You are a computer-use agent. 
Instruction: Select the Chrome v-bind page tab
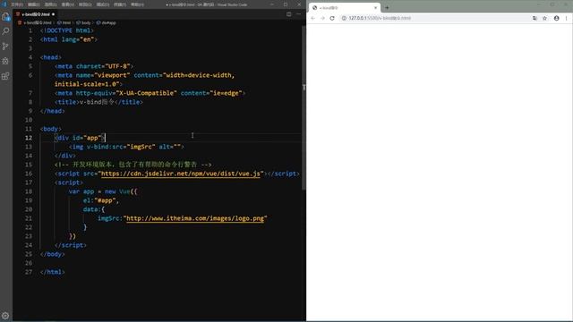344,7
